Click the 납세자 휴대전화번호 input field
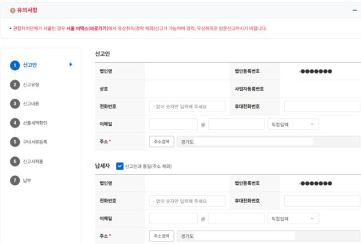Screen dimensions: 361x244 [x=321, y=201]
